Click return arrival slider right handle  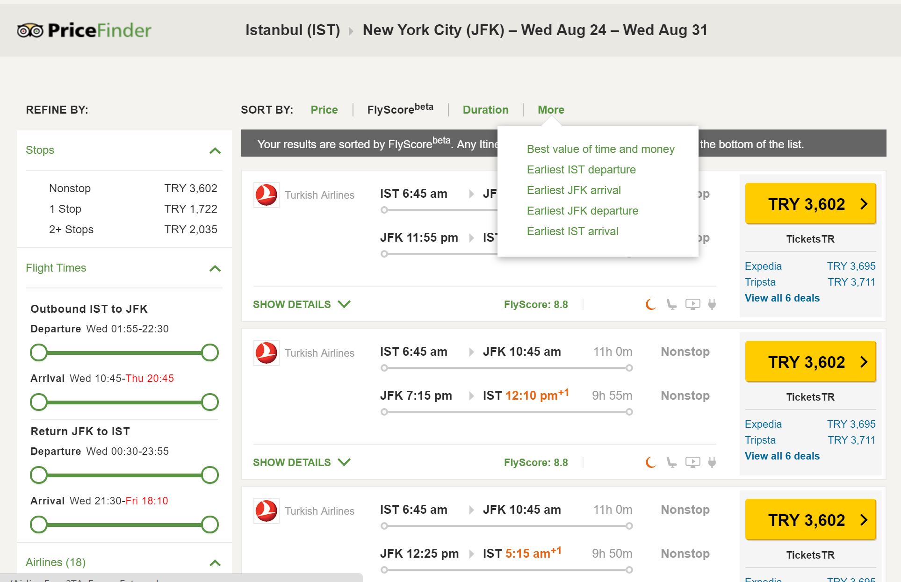(x=210, y=525)
